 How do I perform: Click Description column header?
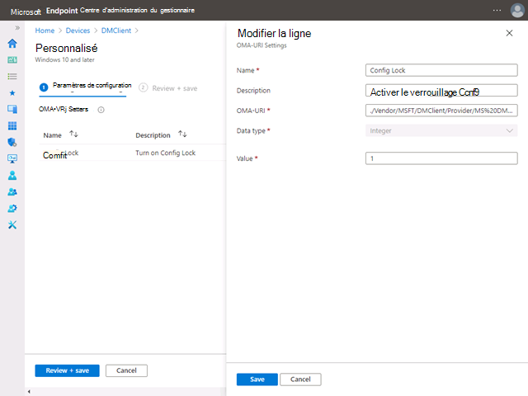(x=153, y=135)
